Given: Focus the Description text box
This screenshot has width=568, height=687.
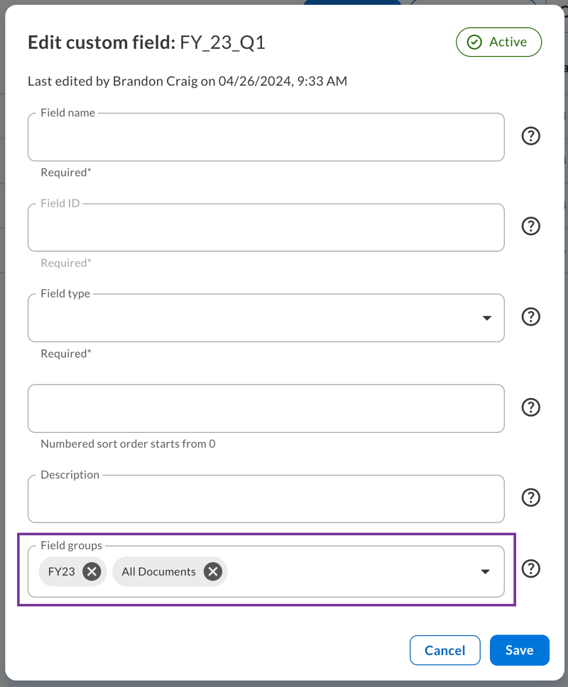Looking at the screenshot, I should (266, 499).
